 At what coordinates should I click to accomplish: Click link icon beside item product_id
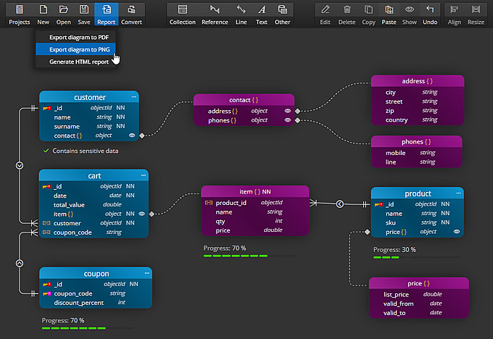click(x=209, y=203)
